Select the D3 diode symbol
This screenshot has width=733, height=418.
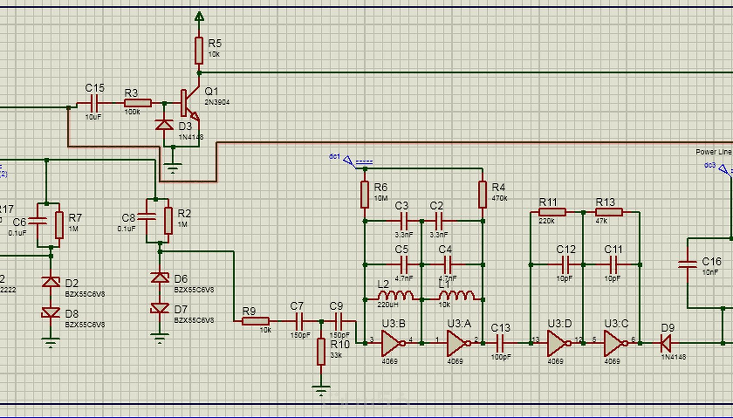click(x=164, y=125)
